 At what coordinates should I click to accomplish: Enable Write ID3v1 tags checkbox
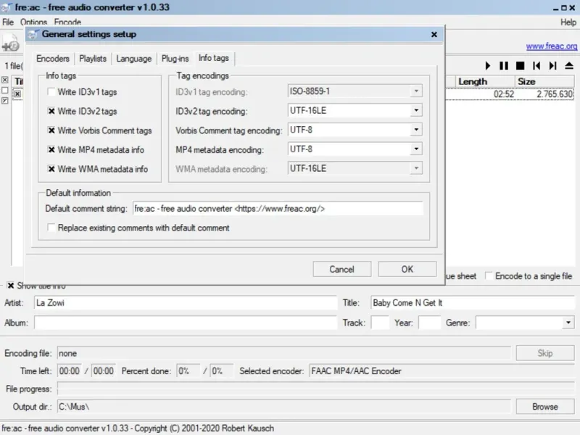coord(51,92)
